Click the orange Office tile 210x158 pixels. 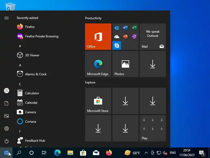[x=98, y=37]
